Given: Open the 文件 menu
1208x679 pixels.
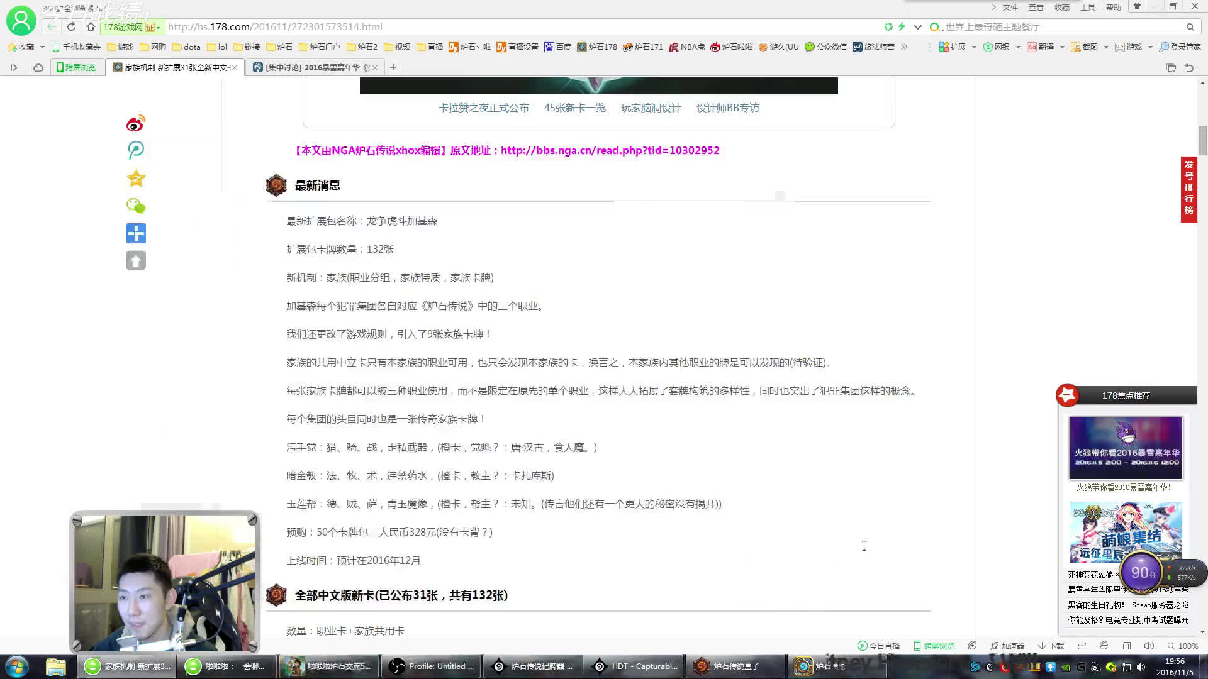Looking at the screenshot, I should point(1010,7).
